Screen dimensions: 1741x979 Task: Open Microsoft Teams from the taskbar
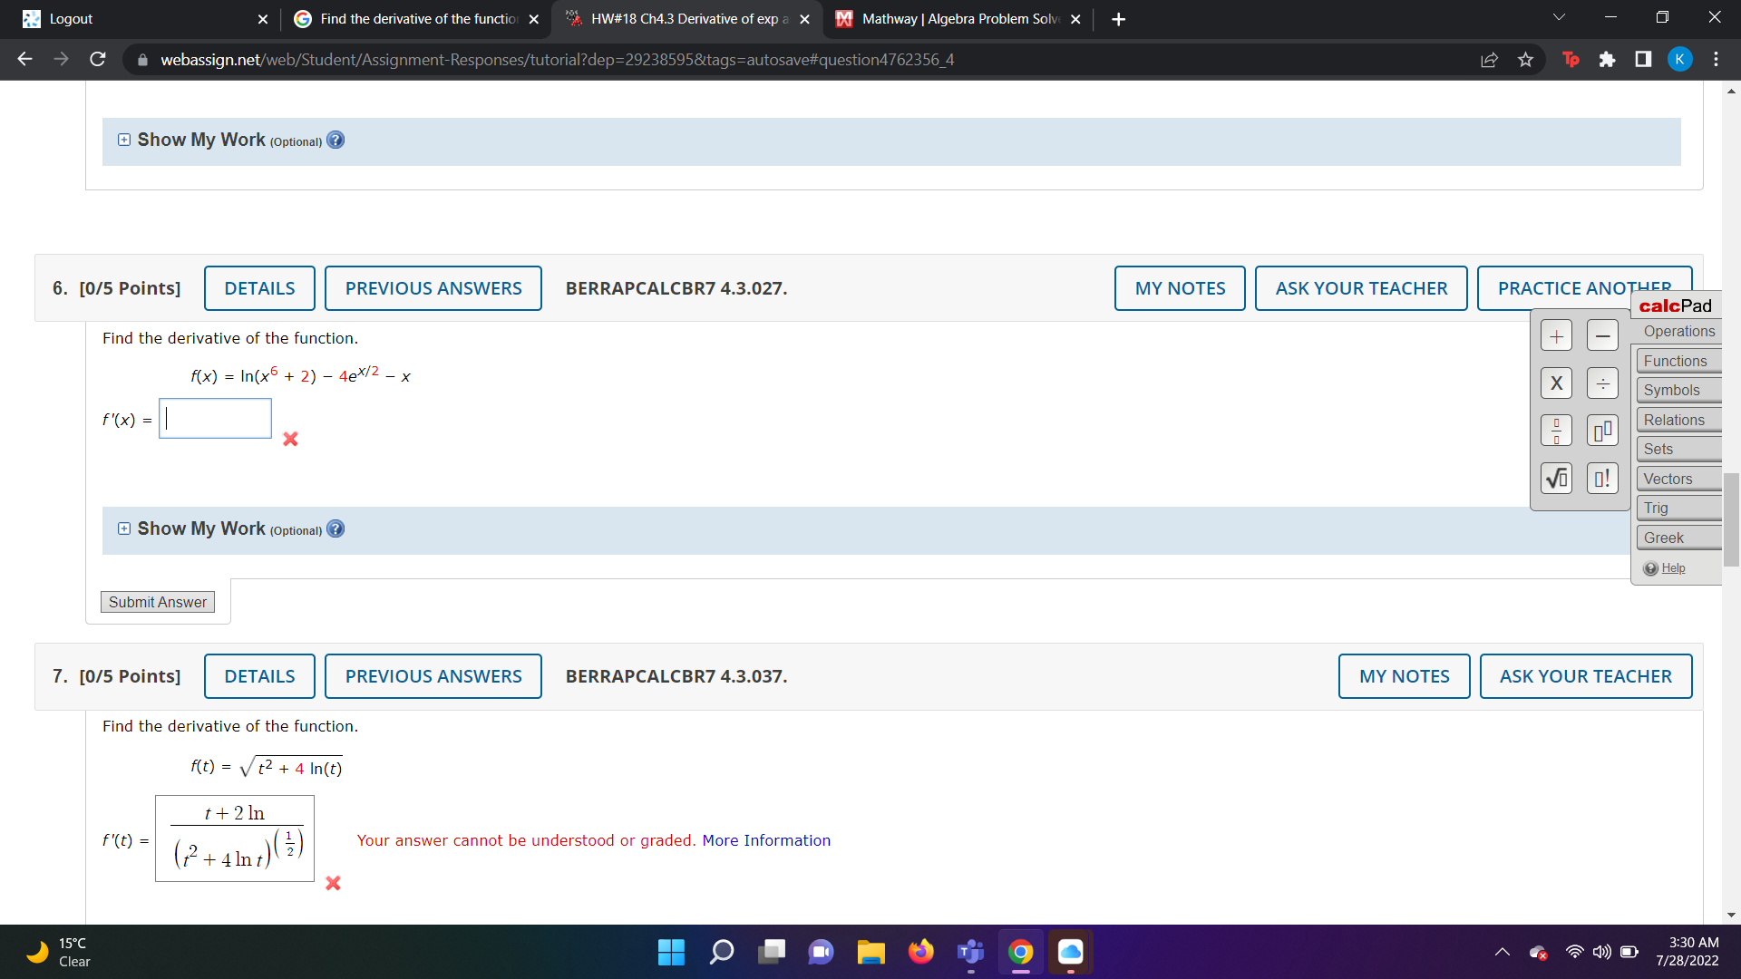tap(970, 953)
